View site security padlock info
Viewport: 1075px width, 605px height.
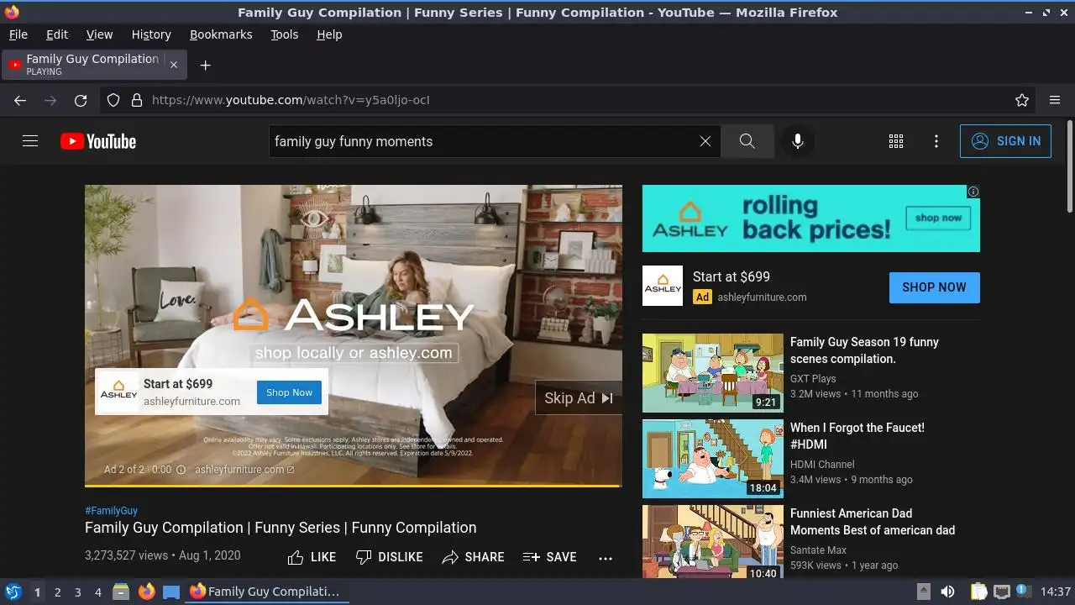[x=137, y=100]
